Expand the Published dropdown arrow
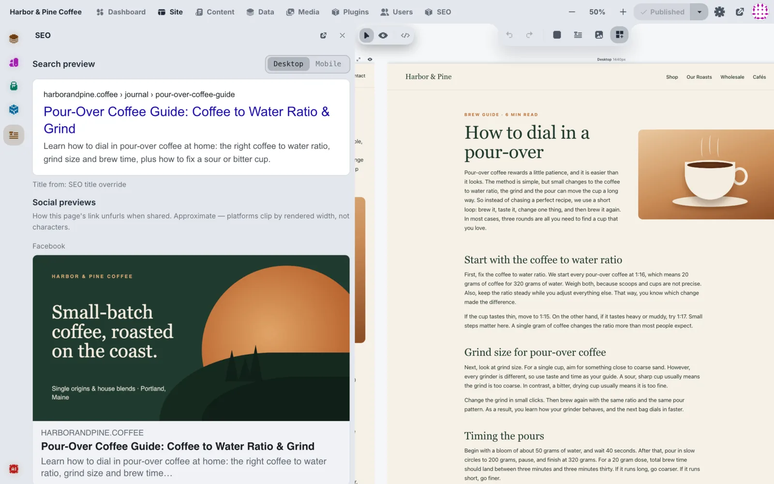Viewport: 774px width, 484px height. click(700, 12)
